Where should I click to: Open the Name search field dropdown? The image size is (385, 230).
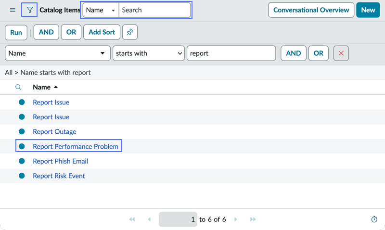coord(101,10)
